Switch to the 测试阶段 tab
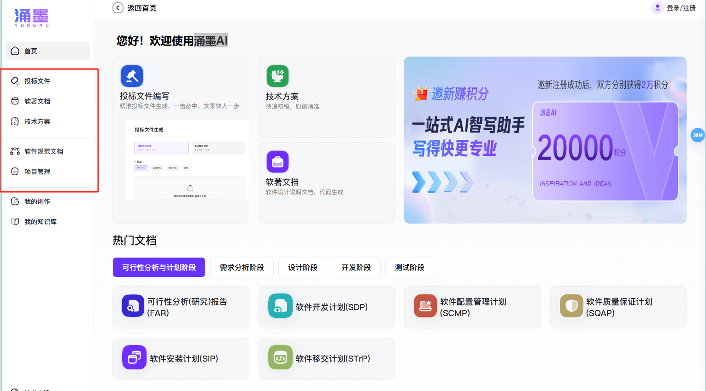706x391 pixels. point(410,267)
